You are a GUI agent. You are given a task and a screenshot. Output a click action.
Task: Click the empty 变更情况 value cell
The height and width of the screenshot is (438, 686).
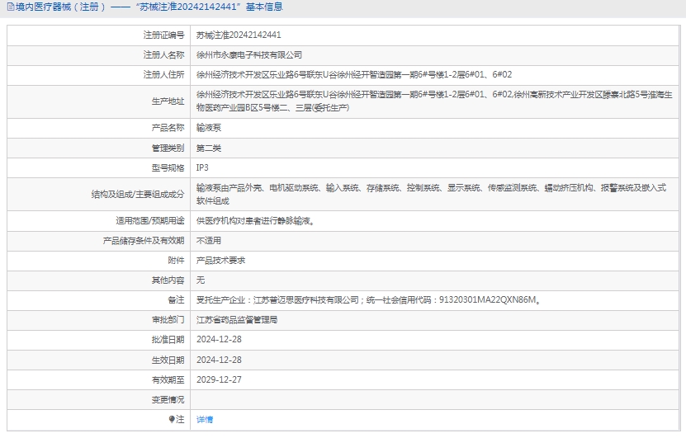pyautogui.click(x=436, y=399)
